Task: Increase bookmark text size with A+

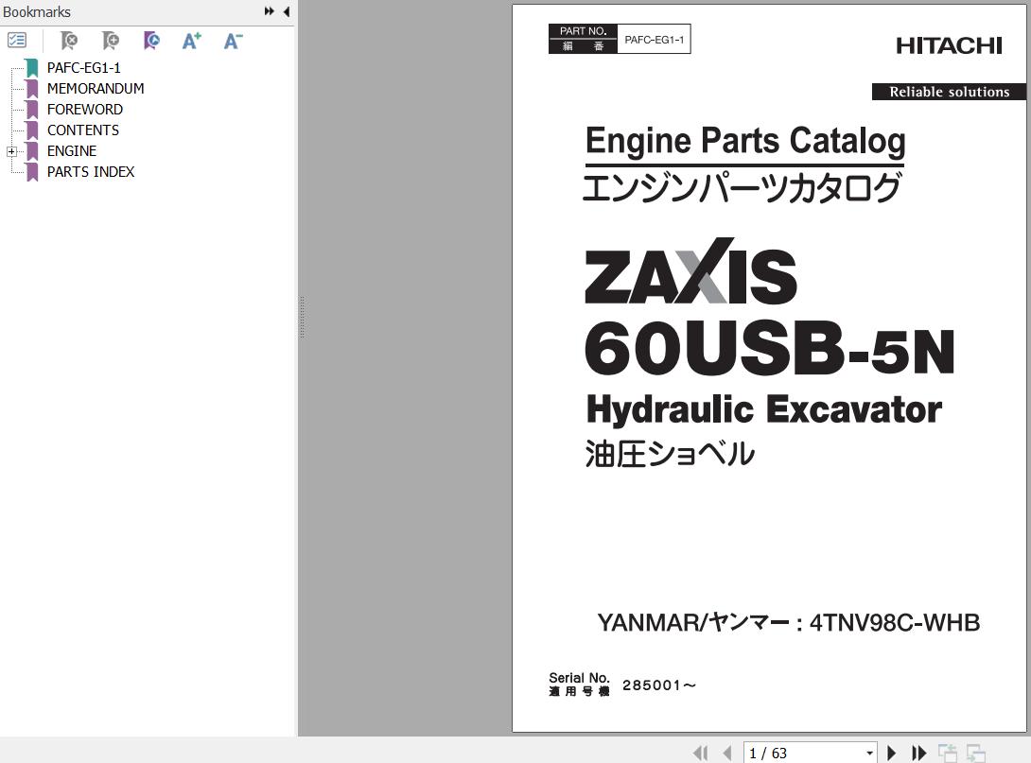Action: (191, 41)
